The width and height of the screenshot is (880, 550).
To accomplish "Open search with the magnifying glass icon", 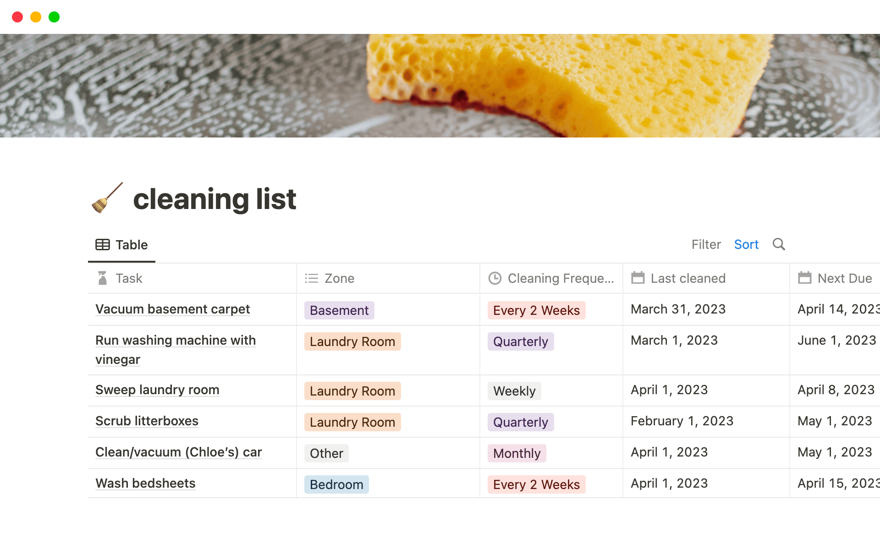I will tap(778, 244).
